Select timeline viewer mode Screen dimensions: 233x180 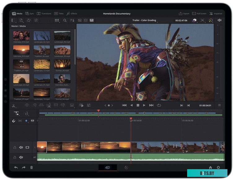pyautogui.click(x=92, y=20)
